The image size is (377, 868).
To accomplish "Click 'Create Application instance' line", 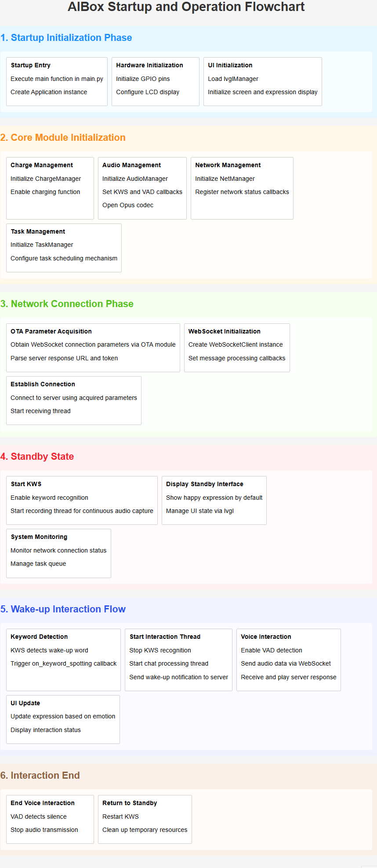I will [x=49, y=92].
